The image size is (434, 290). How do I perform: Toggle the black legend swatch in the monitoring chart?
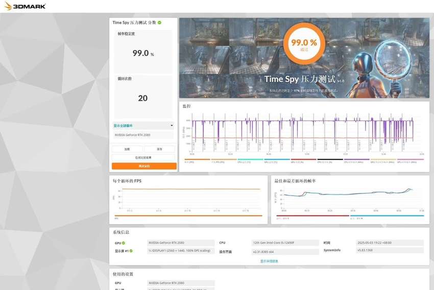[x=330, y=159]
